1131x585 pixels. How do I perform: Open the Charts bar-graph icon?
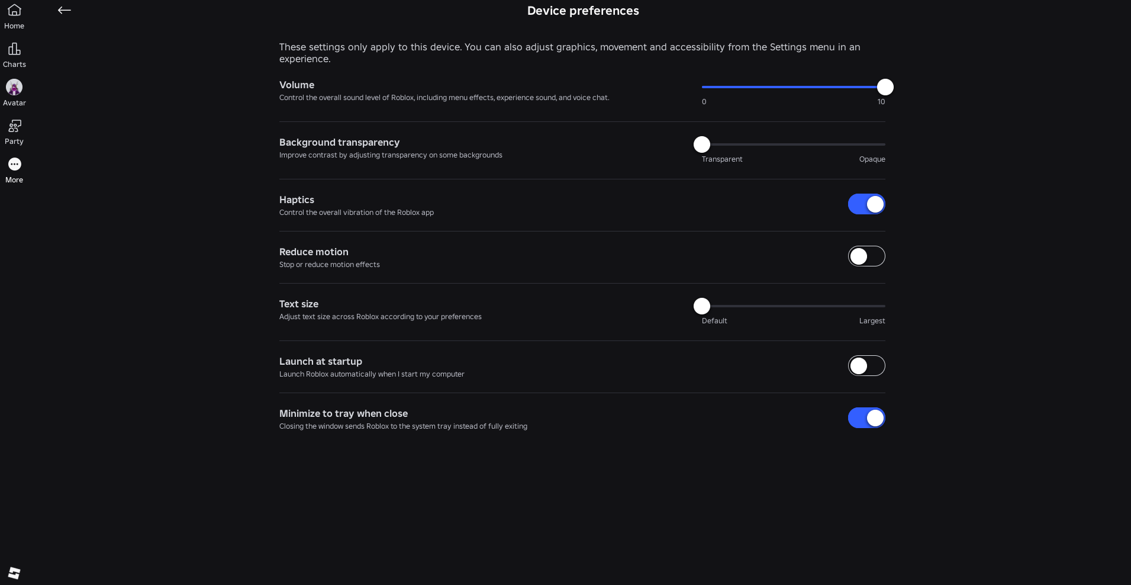[14, 49]
